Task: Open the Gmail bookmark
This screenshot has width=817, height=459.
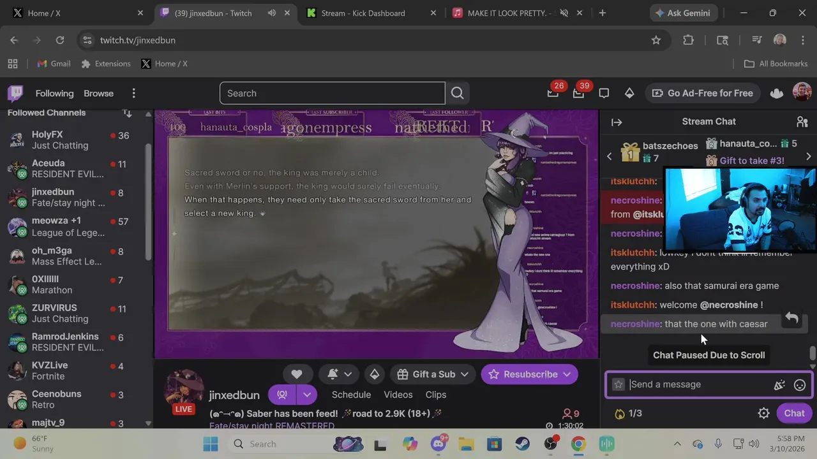Action: 54,64
